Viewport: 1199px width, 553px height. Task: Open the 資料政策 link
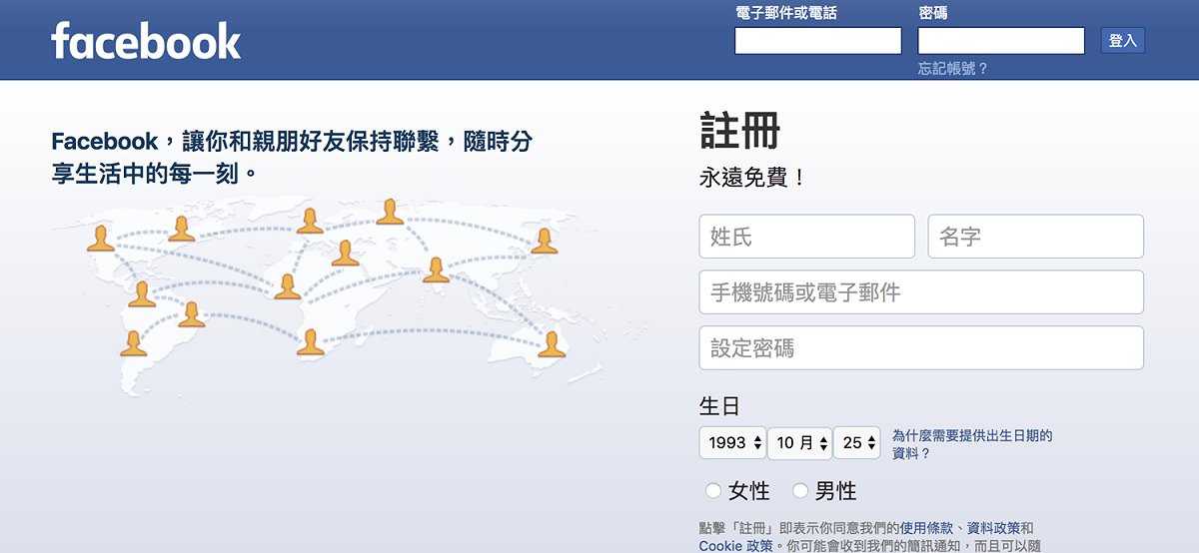point(994,528)
